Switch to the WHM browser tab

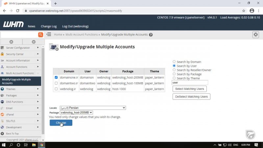tap(27, 3)
